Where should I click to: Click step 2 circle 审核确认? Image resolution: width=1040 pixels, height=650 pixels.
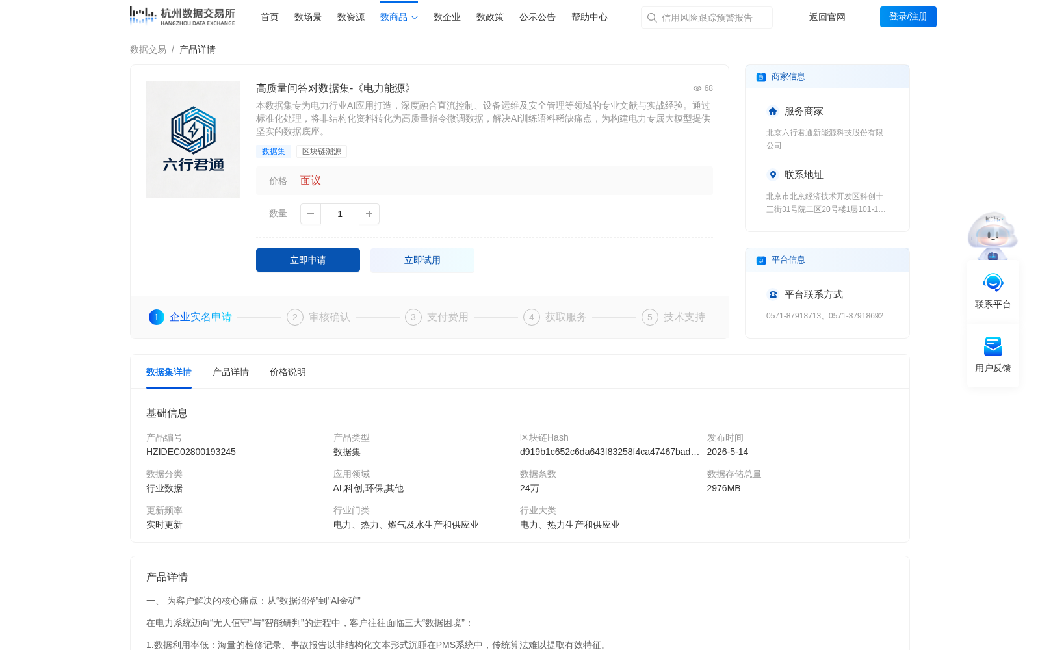(295, 317)
